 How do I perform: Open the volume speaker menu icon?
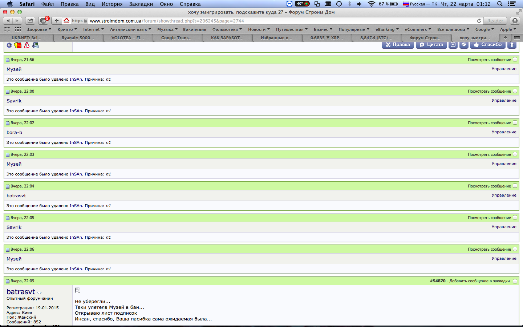click(359, 4)
